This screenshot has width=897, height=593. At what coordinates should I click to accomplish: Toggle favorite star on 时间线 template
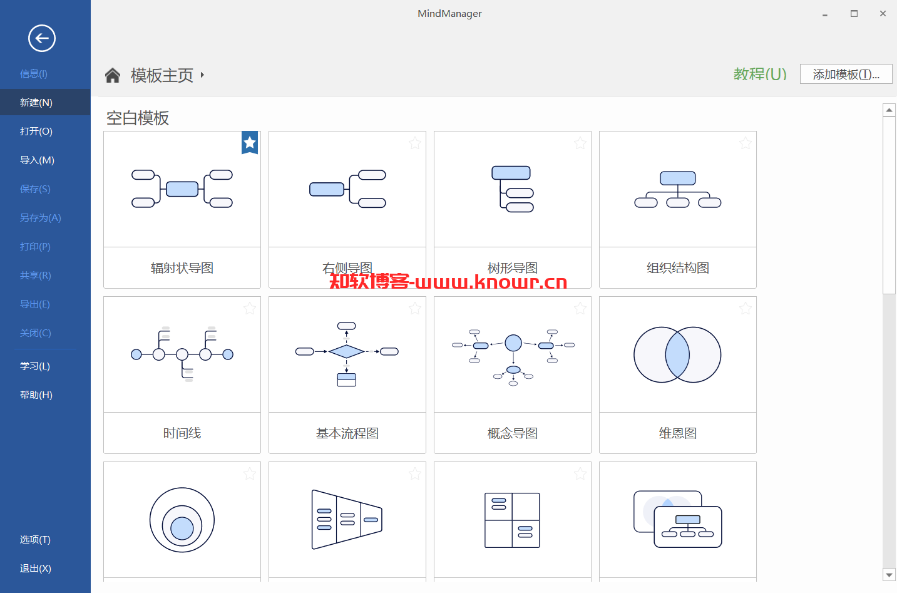point(250,309)
